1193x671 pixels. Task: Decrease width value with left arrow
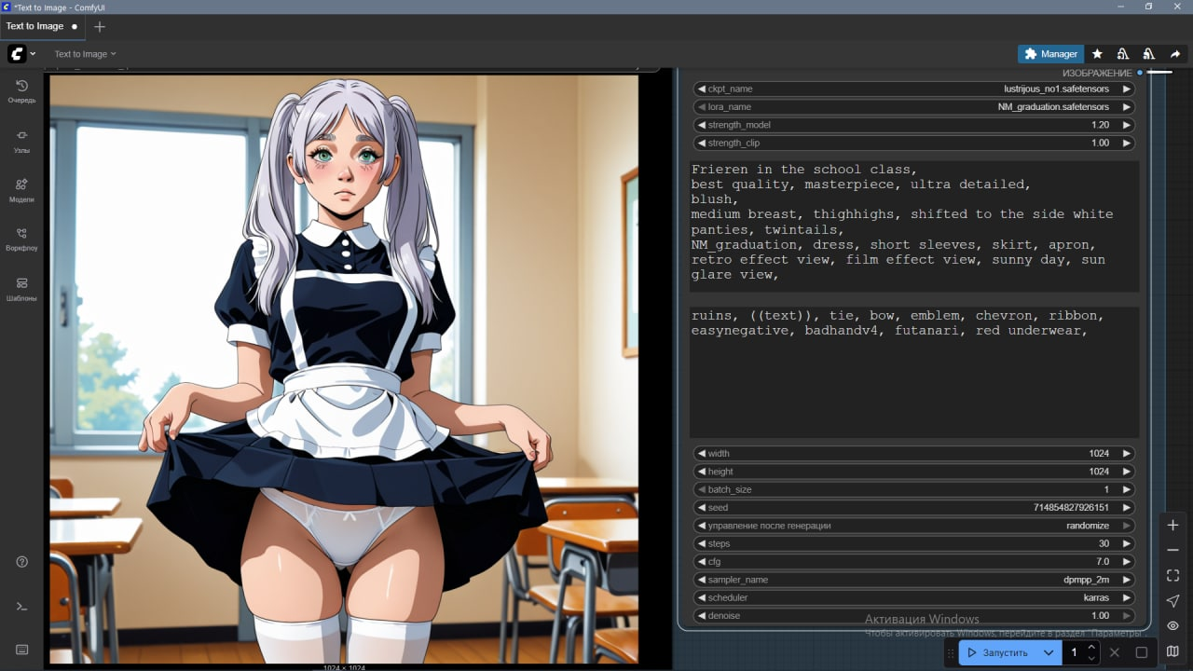[702, 454]
